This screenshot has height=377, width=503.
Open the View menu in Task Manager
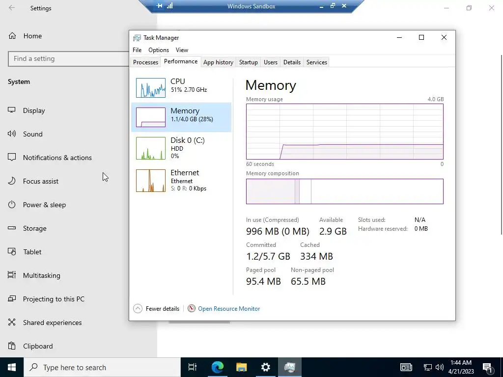[x=182, y=50]
